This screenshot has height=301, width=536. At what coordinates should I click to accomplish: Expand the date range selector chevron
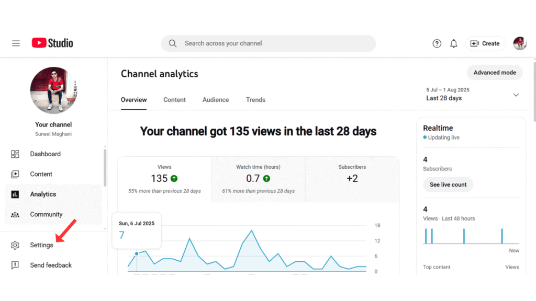click(516, 95)
